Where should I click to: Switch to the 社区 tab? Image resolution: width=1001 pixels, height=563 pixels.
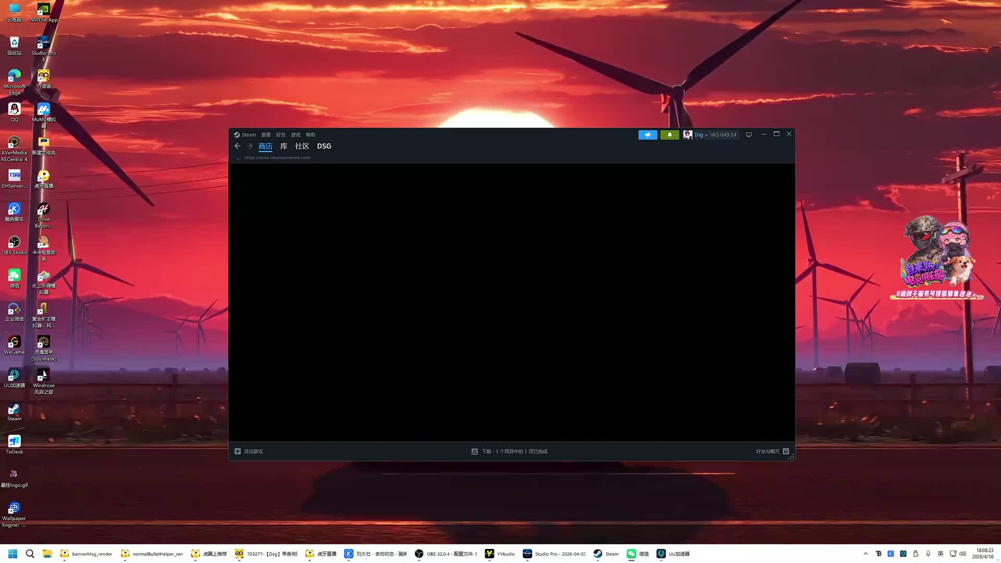(302, 146)
